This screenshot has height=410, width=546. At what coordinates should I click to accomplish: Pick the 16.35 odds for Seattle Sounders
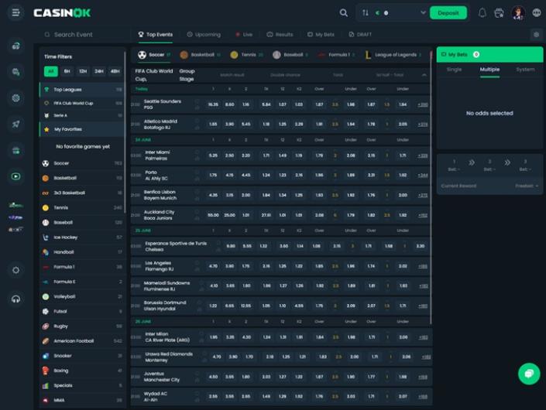[x=213, y=104]
